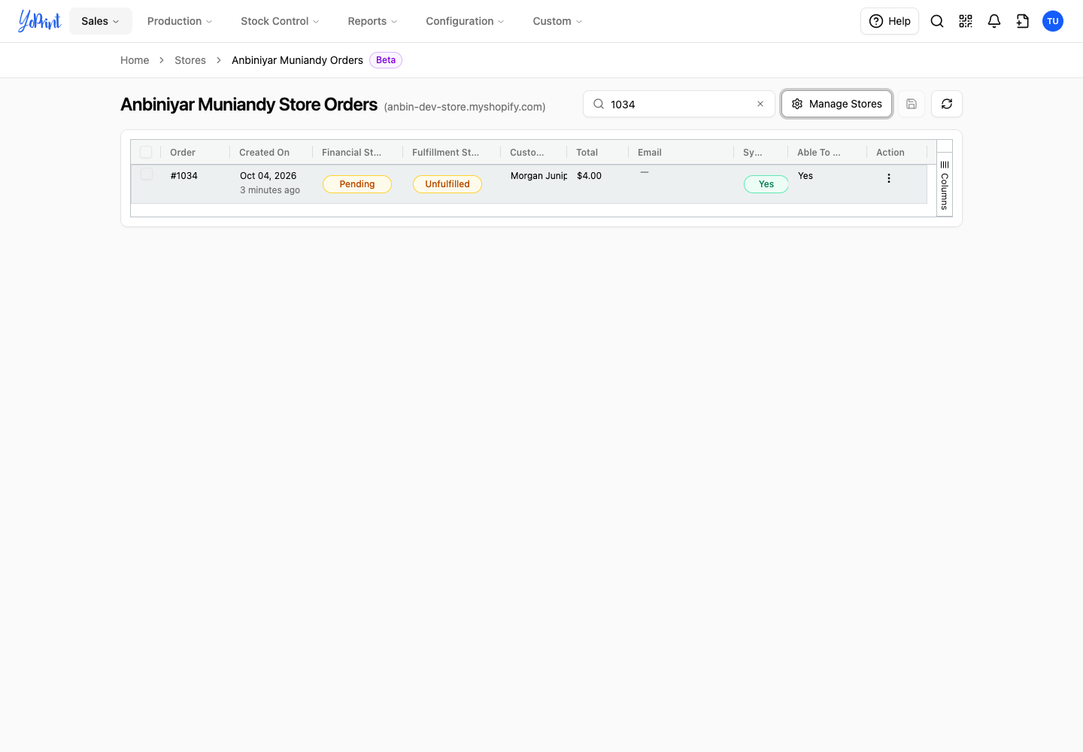Refresh the store orders list
Image resolution: width=1083 pixels, height=752 pixels.
click(947, 104)
